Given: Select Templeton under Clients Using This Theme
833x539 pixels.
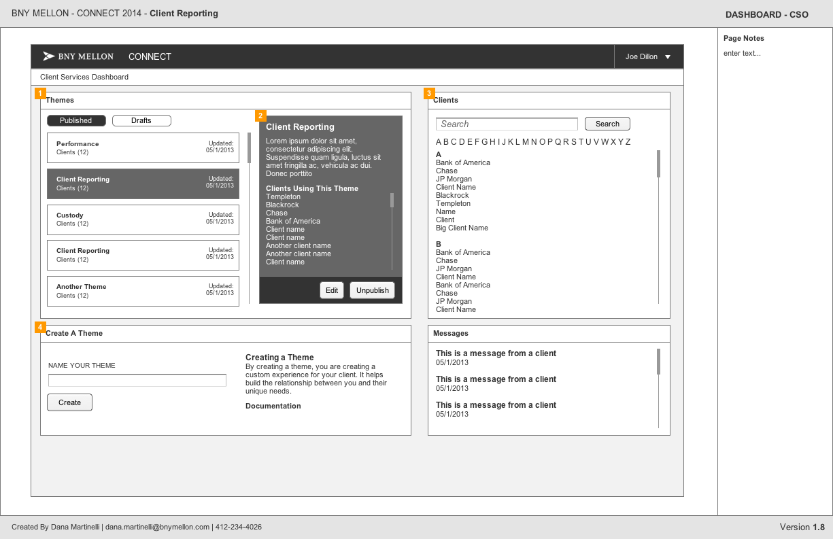Looking at the screenshot, I should tap(283, 197).
